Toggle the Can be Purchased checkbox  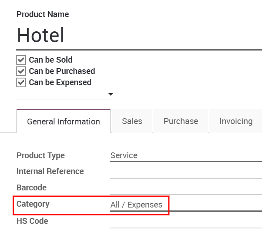(21, 71)
